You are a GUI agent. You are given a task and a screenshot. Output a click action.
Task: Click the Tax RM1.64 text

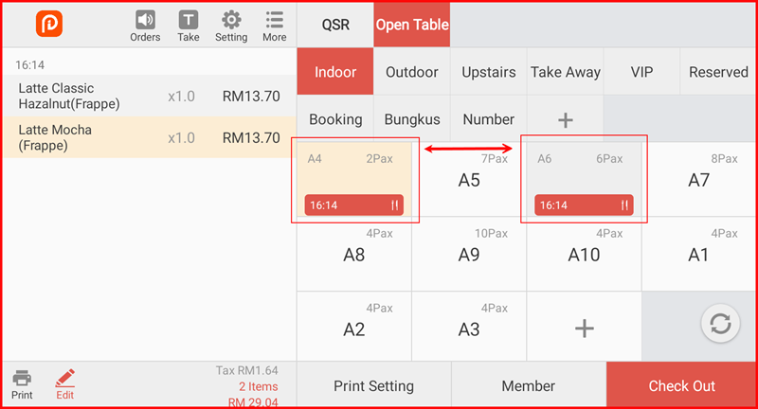[246, 370]
